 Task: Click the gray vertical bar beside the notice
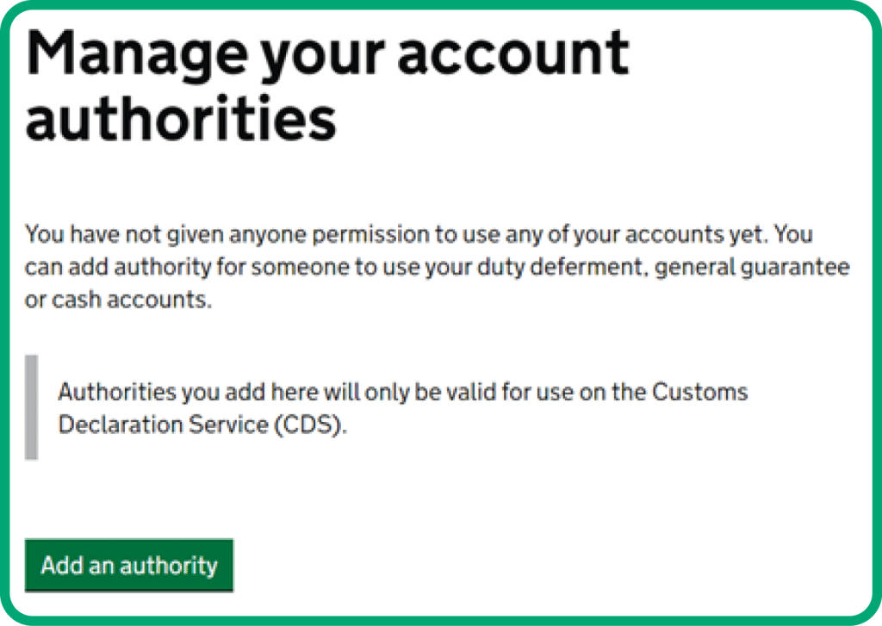tap(33, 405)
